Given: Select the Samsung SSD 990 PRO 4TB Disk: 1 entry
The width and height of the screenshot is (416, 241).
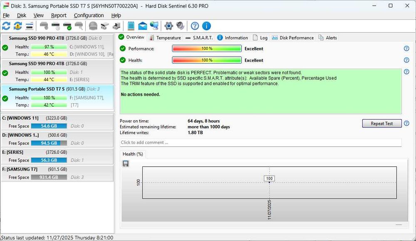Looking at the screenshot, I should 57,72.
